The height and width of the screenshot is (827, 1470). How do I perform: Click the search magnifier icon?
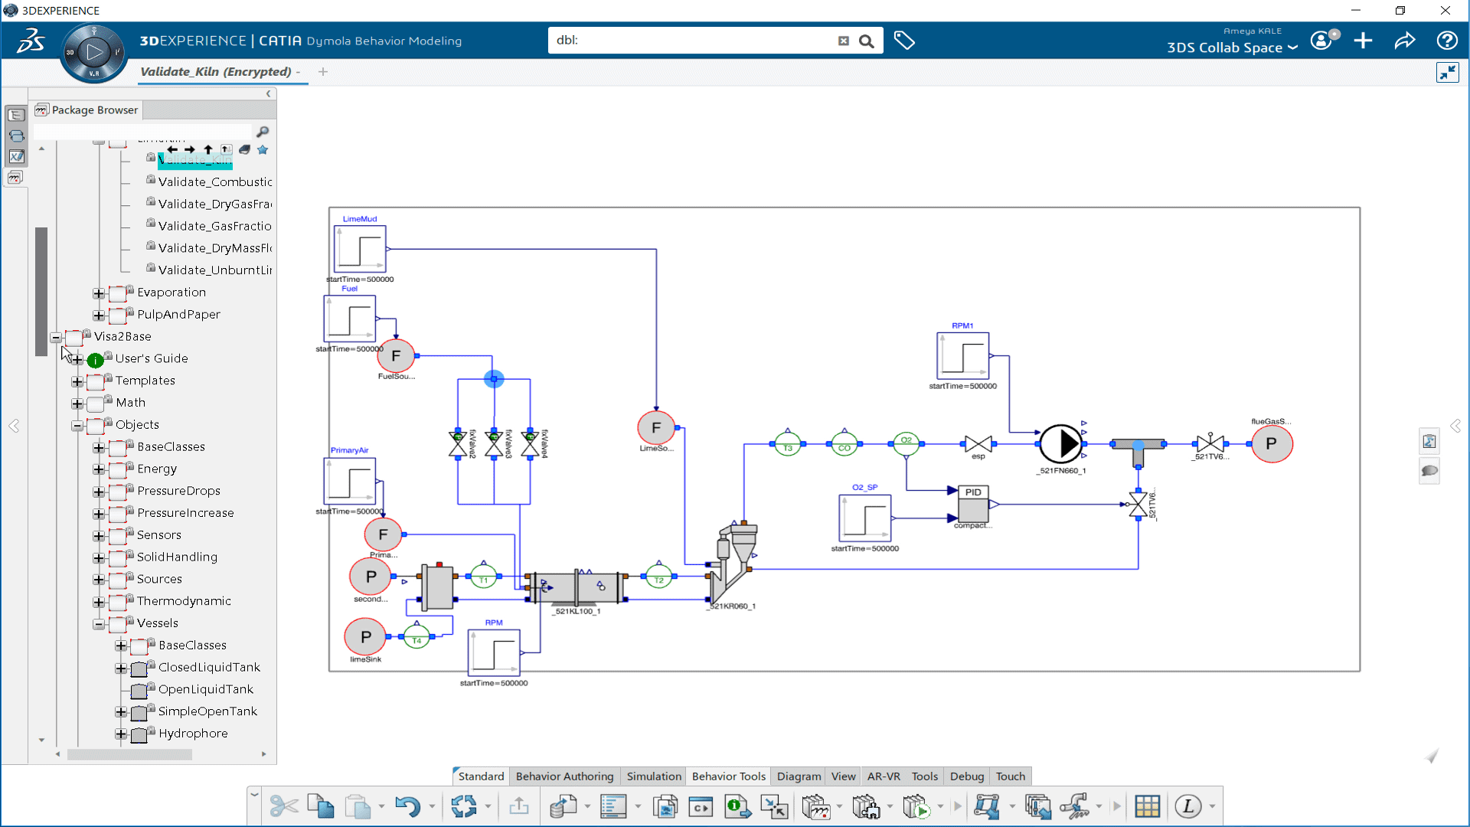pyautogui.click(x=866, y=41)
